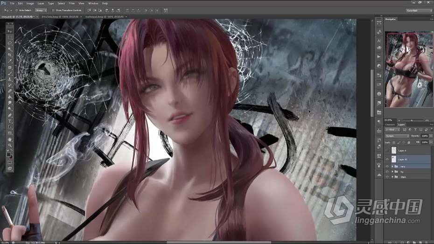Select the Eraser tool
This screenshot has width=434, height=244.
pos(10,91)
